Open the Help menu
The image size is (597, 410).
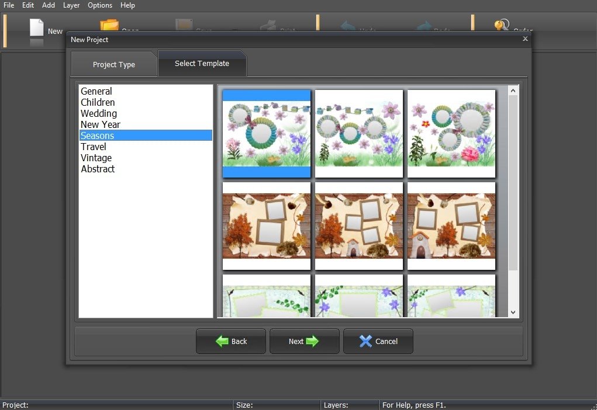127,5
